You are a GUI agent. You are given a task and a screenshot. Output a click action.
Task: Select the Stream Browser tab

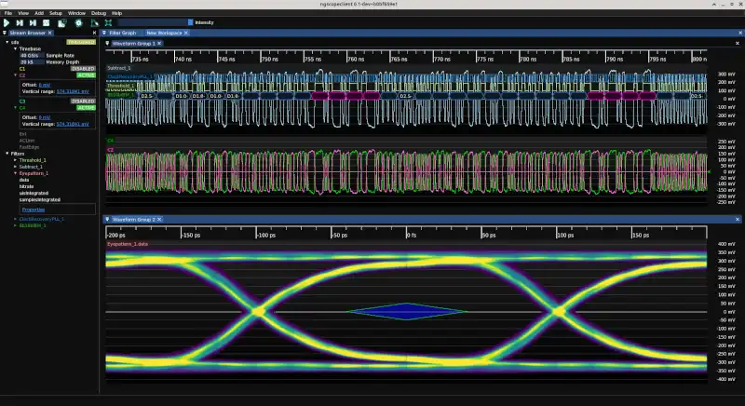click(x=28, y=33)
